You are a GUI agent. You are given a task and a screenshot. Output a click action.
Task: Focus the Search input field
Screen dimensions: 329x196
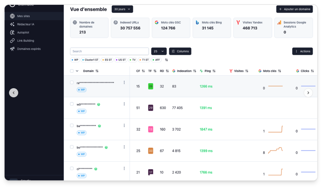click(x=110, y=51)
